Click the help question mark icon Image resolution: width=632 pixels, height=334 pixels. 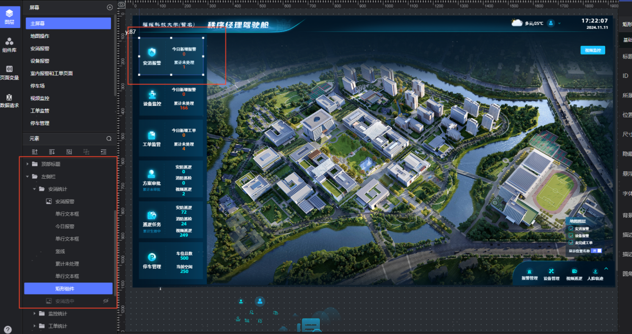[x=8, y=329]
